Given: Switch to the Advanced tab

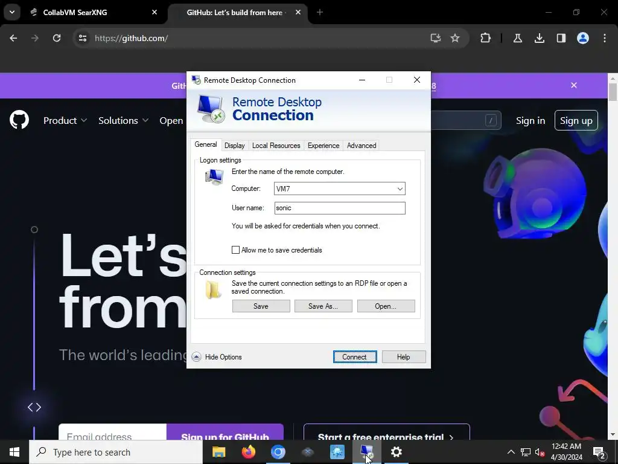Looking at the screenshot, I should (362, 146).
